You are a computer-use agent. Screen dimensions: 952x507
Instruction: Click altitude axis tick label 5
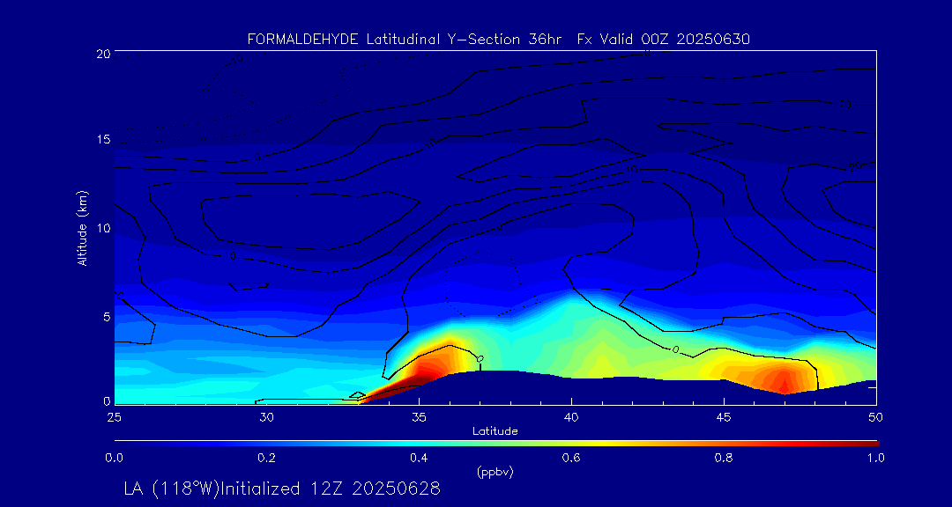pyautogui.click(x=107, y=317)
